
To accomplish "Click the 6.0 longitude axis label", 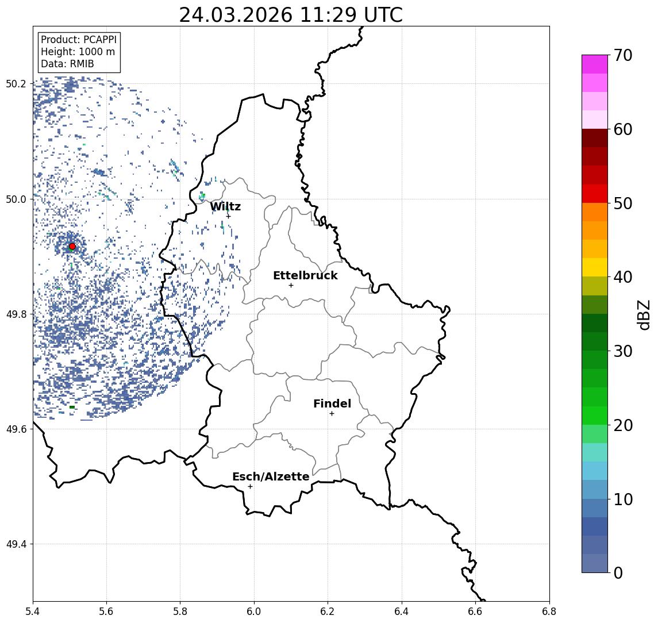I will point(254,612).
